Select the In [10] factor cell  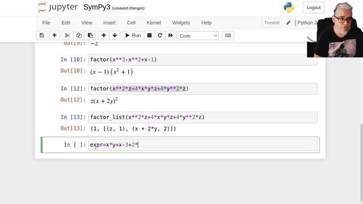[x=202, y=59]
